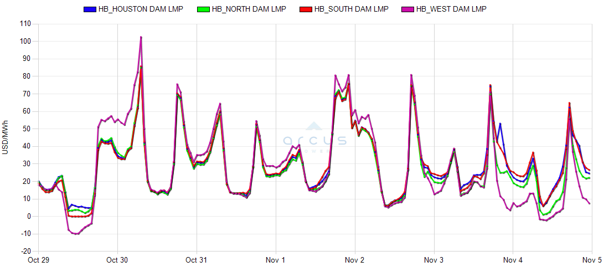Click the Oct 31 x-axis date label
609x277 pixels.
click(x=197, y=260)
